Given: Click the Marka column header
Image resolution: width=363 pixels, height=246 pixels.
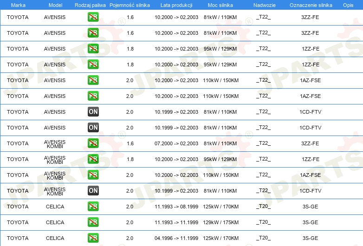Looking at the screenshot, I should pos(18,5).
